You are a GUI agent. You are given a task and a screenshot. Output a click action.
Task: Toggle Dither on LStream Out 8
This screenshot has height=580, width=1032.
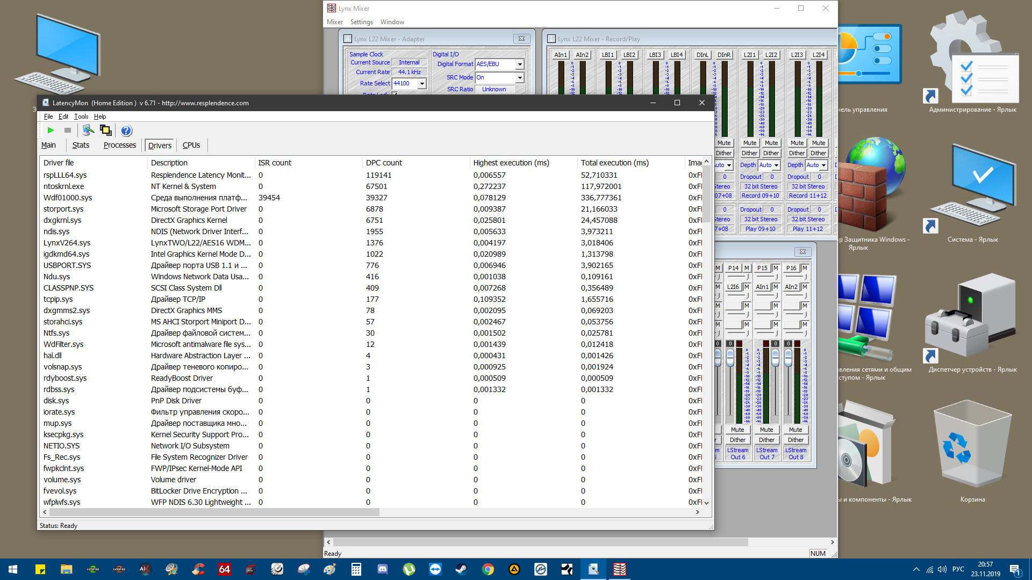pos(795,440)
